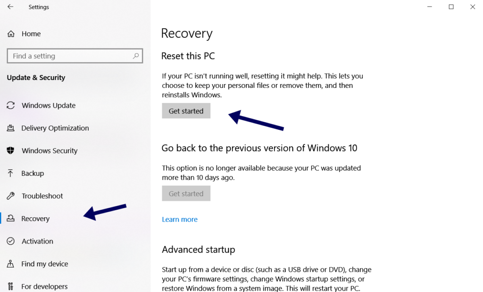
Task: Click the Advanced startup section heading
Action: point(198,250)
